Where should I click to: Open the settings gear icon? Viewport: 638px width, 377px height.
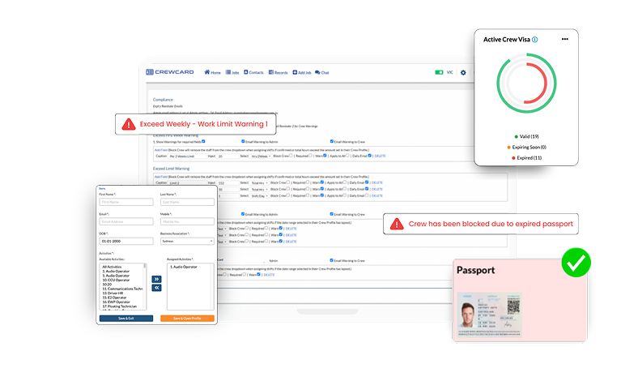click(463, 72)
